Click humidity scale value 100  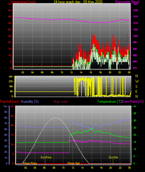coord(5,106)
